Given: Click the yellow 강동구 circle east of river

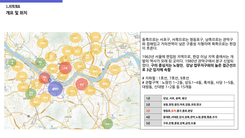Looking at the screenshot, I should pyautogui.click(x=115, y=70).
